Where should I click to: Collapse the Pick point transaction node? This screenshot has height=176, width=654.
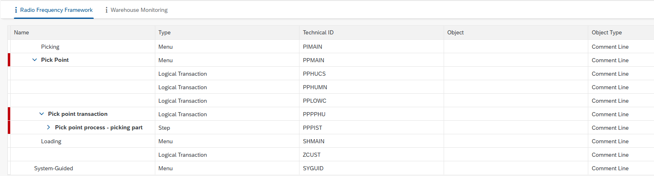click(41, 114)
